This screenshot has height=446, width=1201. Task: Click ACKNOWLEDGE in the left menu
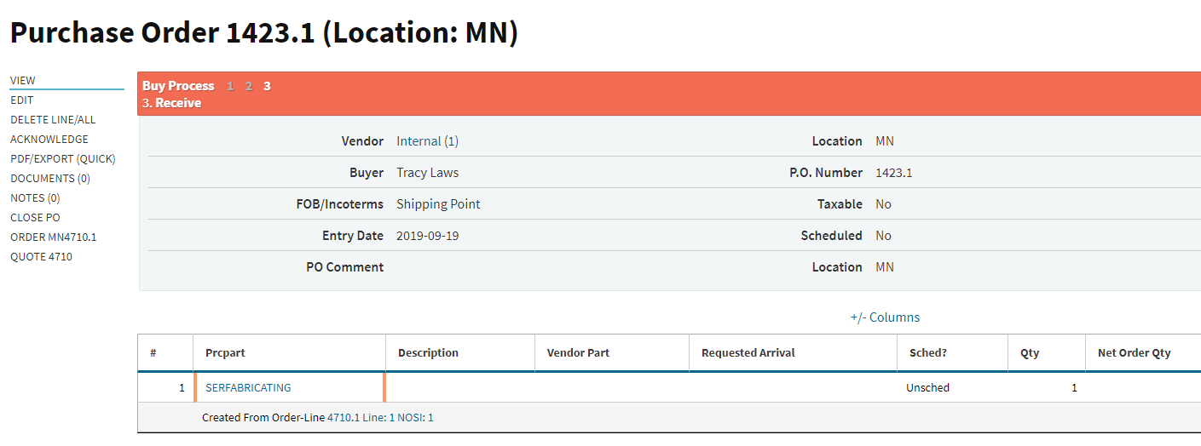click(x=49, y=140)
